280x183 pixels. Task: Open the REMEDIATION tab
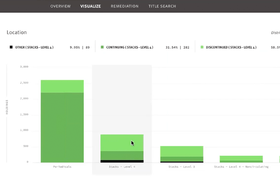tap(124, 6)
